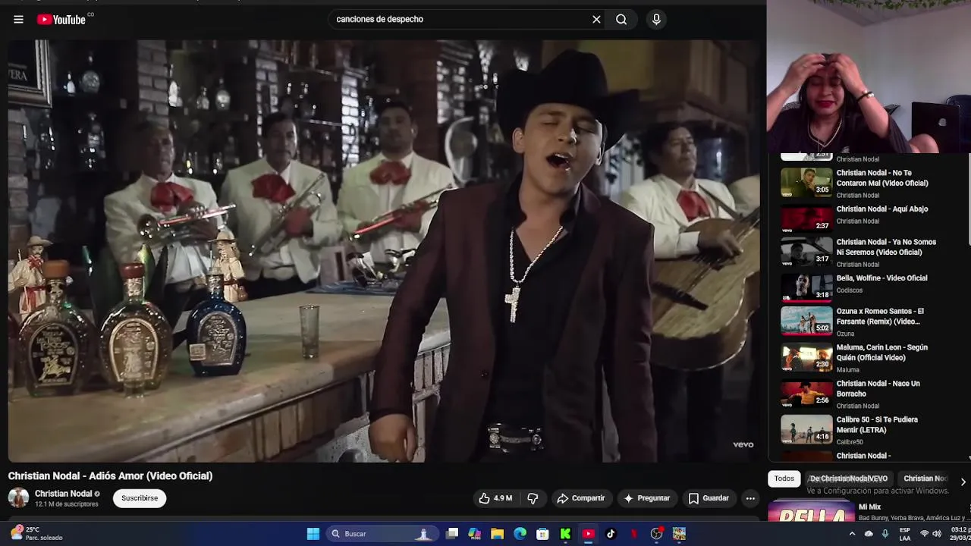
Task: Open the microphone tray indicator
Action: tap(885, 534)
